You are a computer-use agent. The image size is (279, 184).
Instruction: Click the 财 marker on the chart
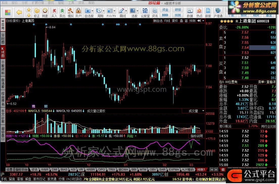(46, 106)
